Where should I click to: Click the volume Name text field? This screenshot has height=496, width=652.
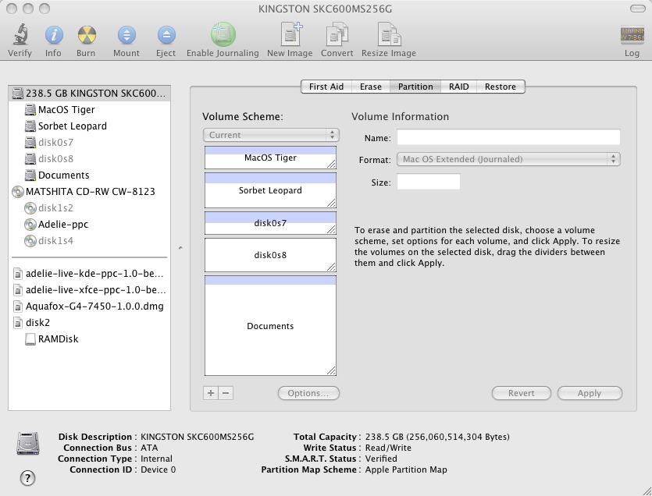[x=508, y=138]
